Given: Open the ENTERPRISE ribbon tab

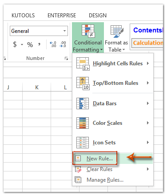Looking at the screenshot, I should pos(62,16).
